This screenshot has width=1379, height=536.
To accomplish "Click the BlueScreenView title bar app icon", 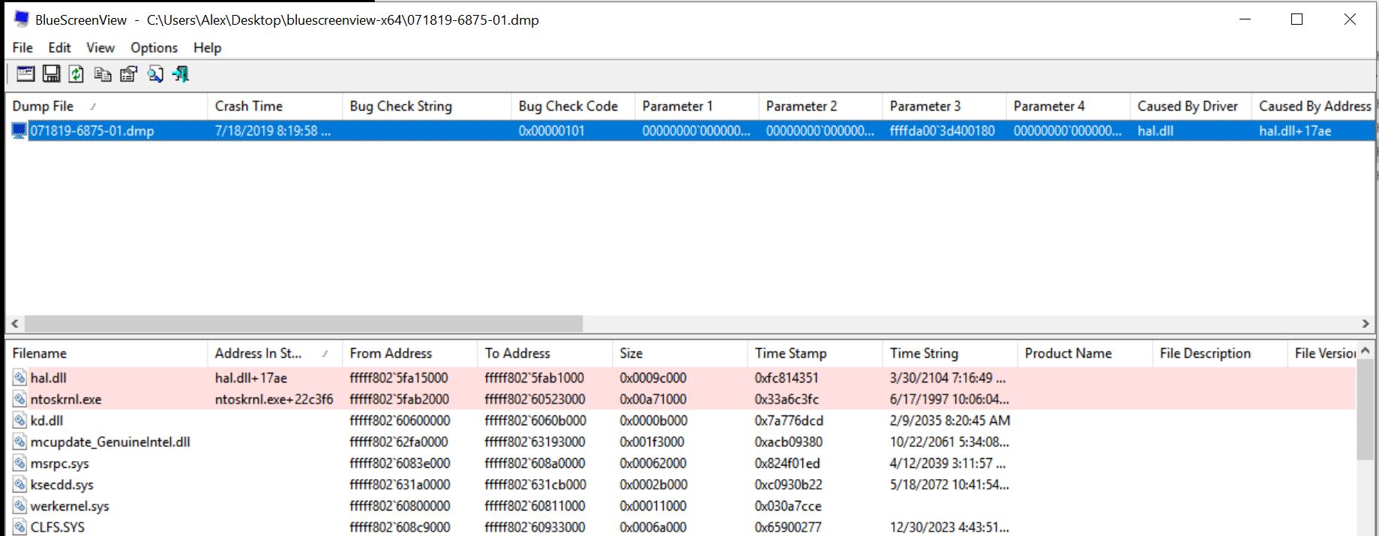I will coord(21,19).
